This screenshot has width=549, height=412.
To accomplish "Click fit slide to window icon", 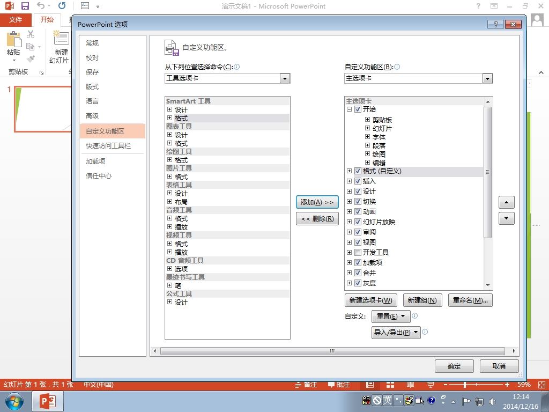I will tap(541, 385).
